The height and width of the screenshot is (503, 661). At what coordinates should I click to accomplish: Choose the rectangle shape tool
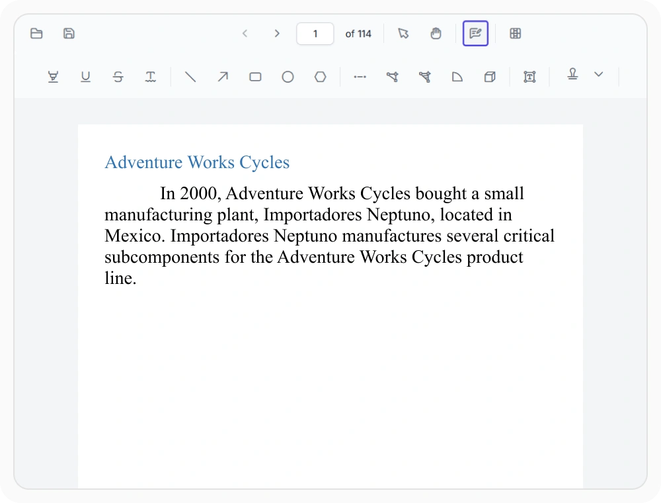click(255, 77)
